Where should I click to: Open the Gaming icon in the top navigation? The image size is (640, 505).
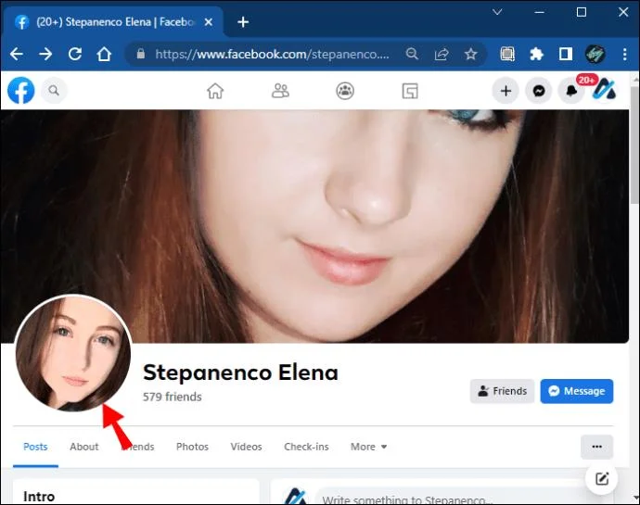(410, 91)
